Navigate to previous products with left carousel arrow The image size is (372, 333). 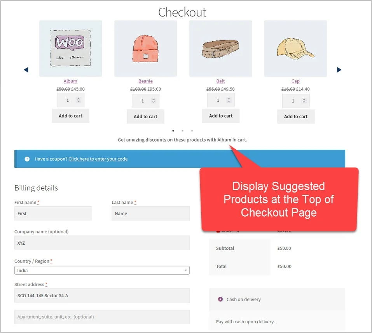pyautogui.click(x=26, y=70)
